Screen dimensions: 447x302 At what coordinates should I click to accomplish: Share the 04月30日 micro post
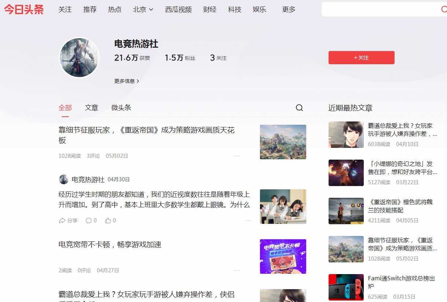click(68, 221)
